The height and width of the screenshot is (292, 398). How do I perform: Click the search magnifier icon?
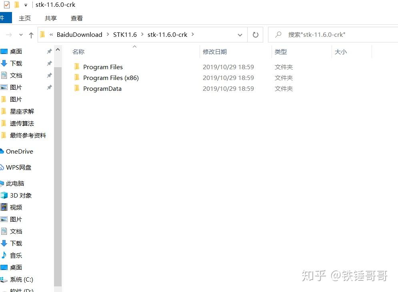[278, 34]
